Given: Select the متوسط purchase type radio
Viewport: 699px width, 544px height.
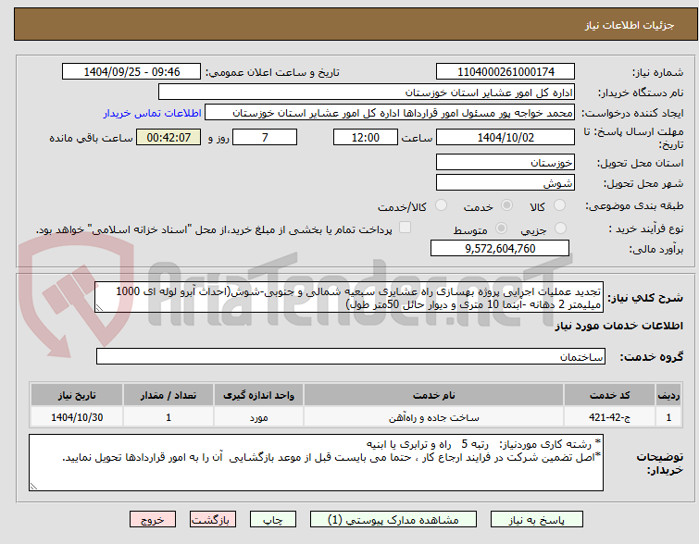Looking at the screenshot, I should click(x=502, y=229).
